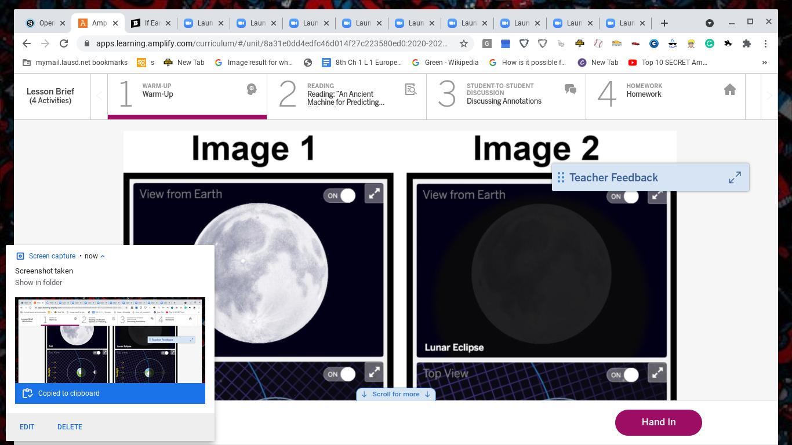Hand In the assignment
The width and height of the screenshot is (792, 445).
click(x=659, y=422)
